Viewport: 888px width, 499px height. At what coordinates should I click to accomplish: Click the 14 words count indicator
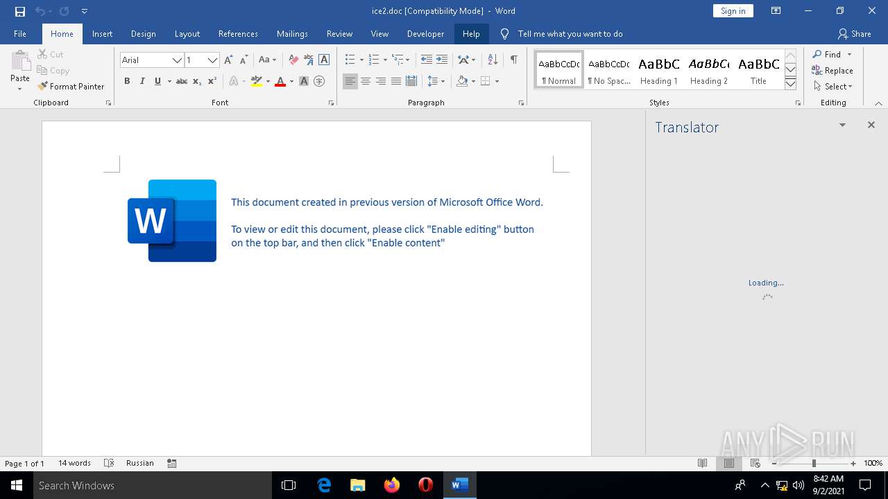point(74,463)
